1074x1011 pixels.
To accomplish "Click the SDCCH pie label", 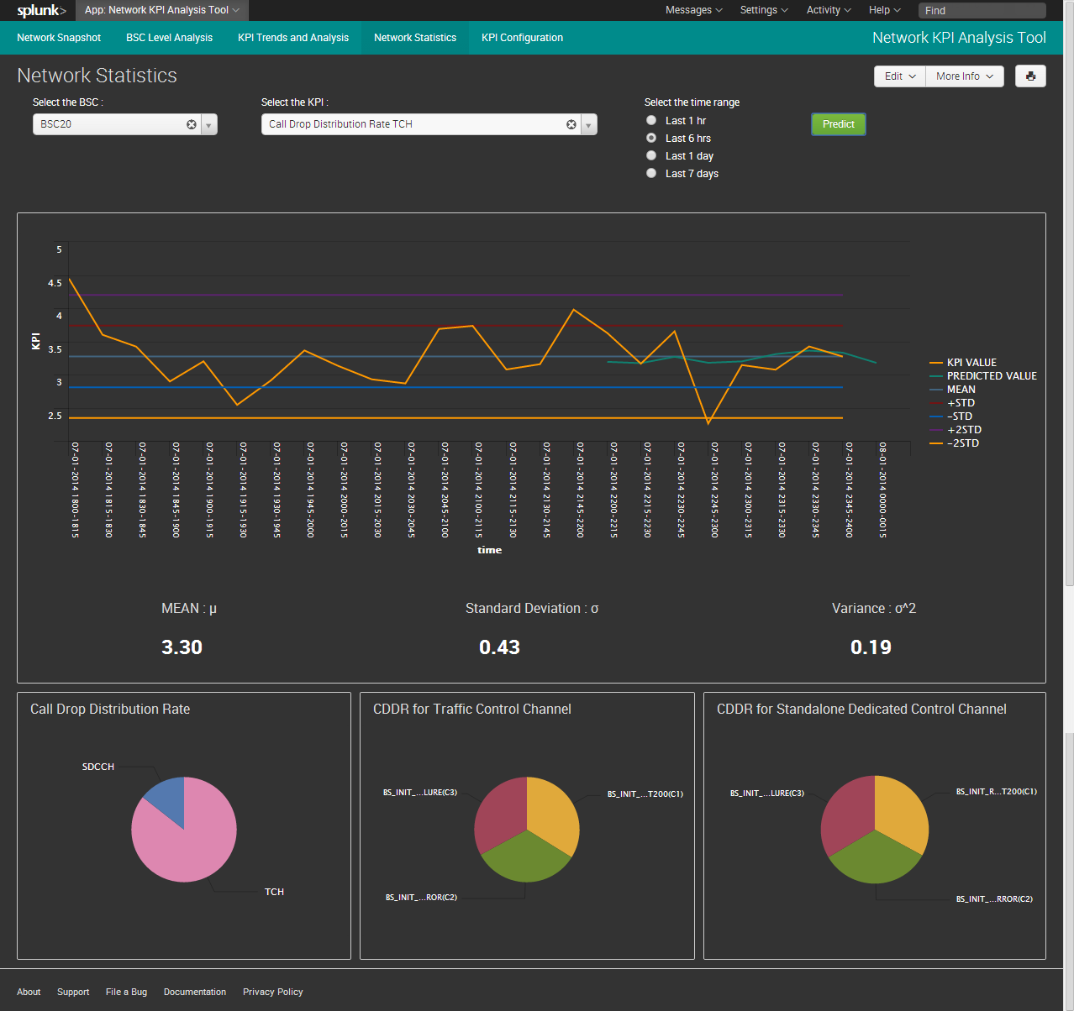I will (97, 767).
